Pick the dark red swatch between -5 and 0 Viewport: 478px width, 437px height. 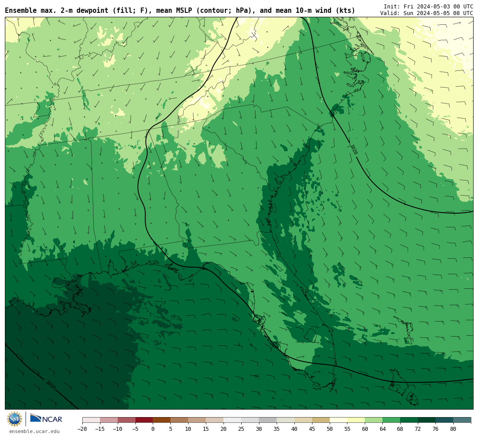pos(144,420)
